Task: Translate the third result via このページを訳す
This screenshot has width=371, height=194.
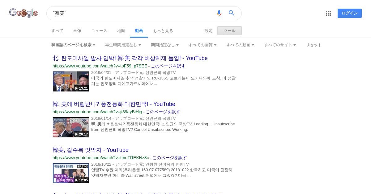Action: [170, 158]
